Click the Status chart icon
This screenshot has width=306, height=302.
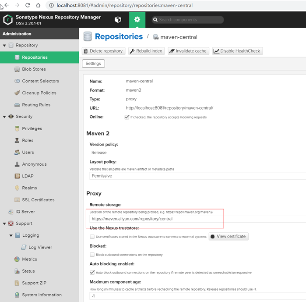17,271
